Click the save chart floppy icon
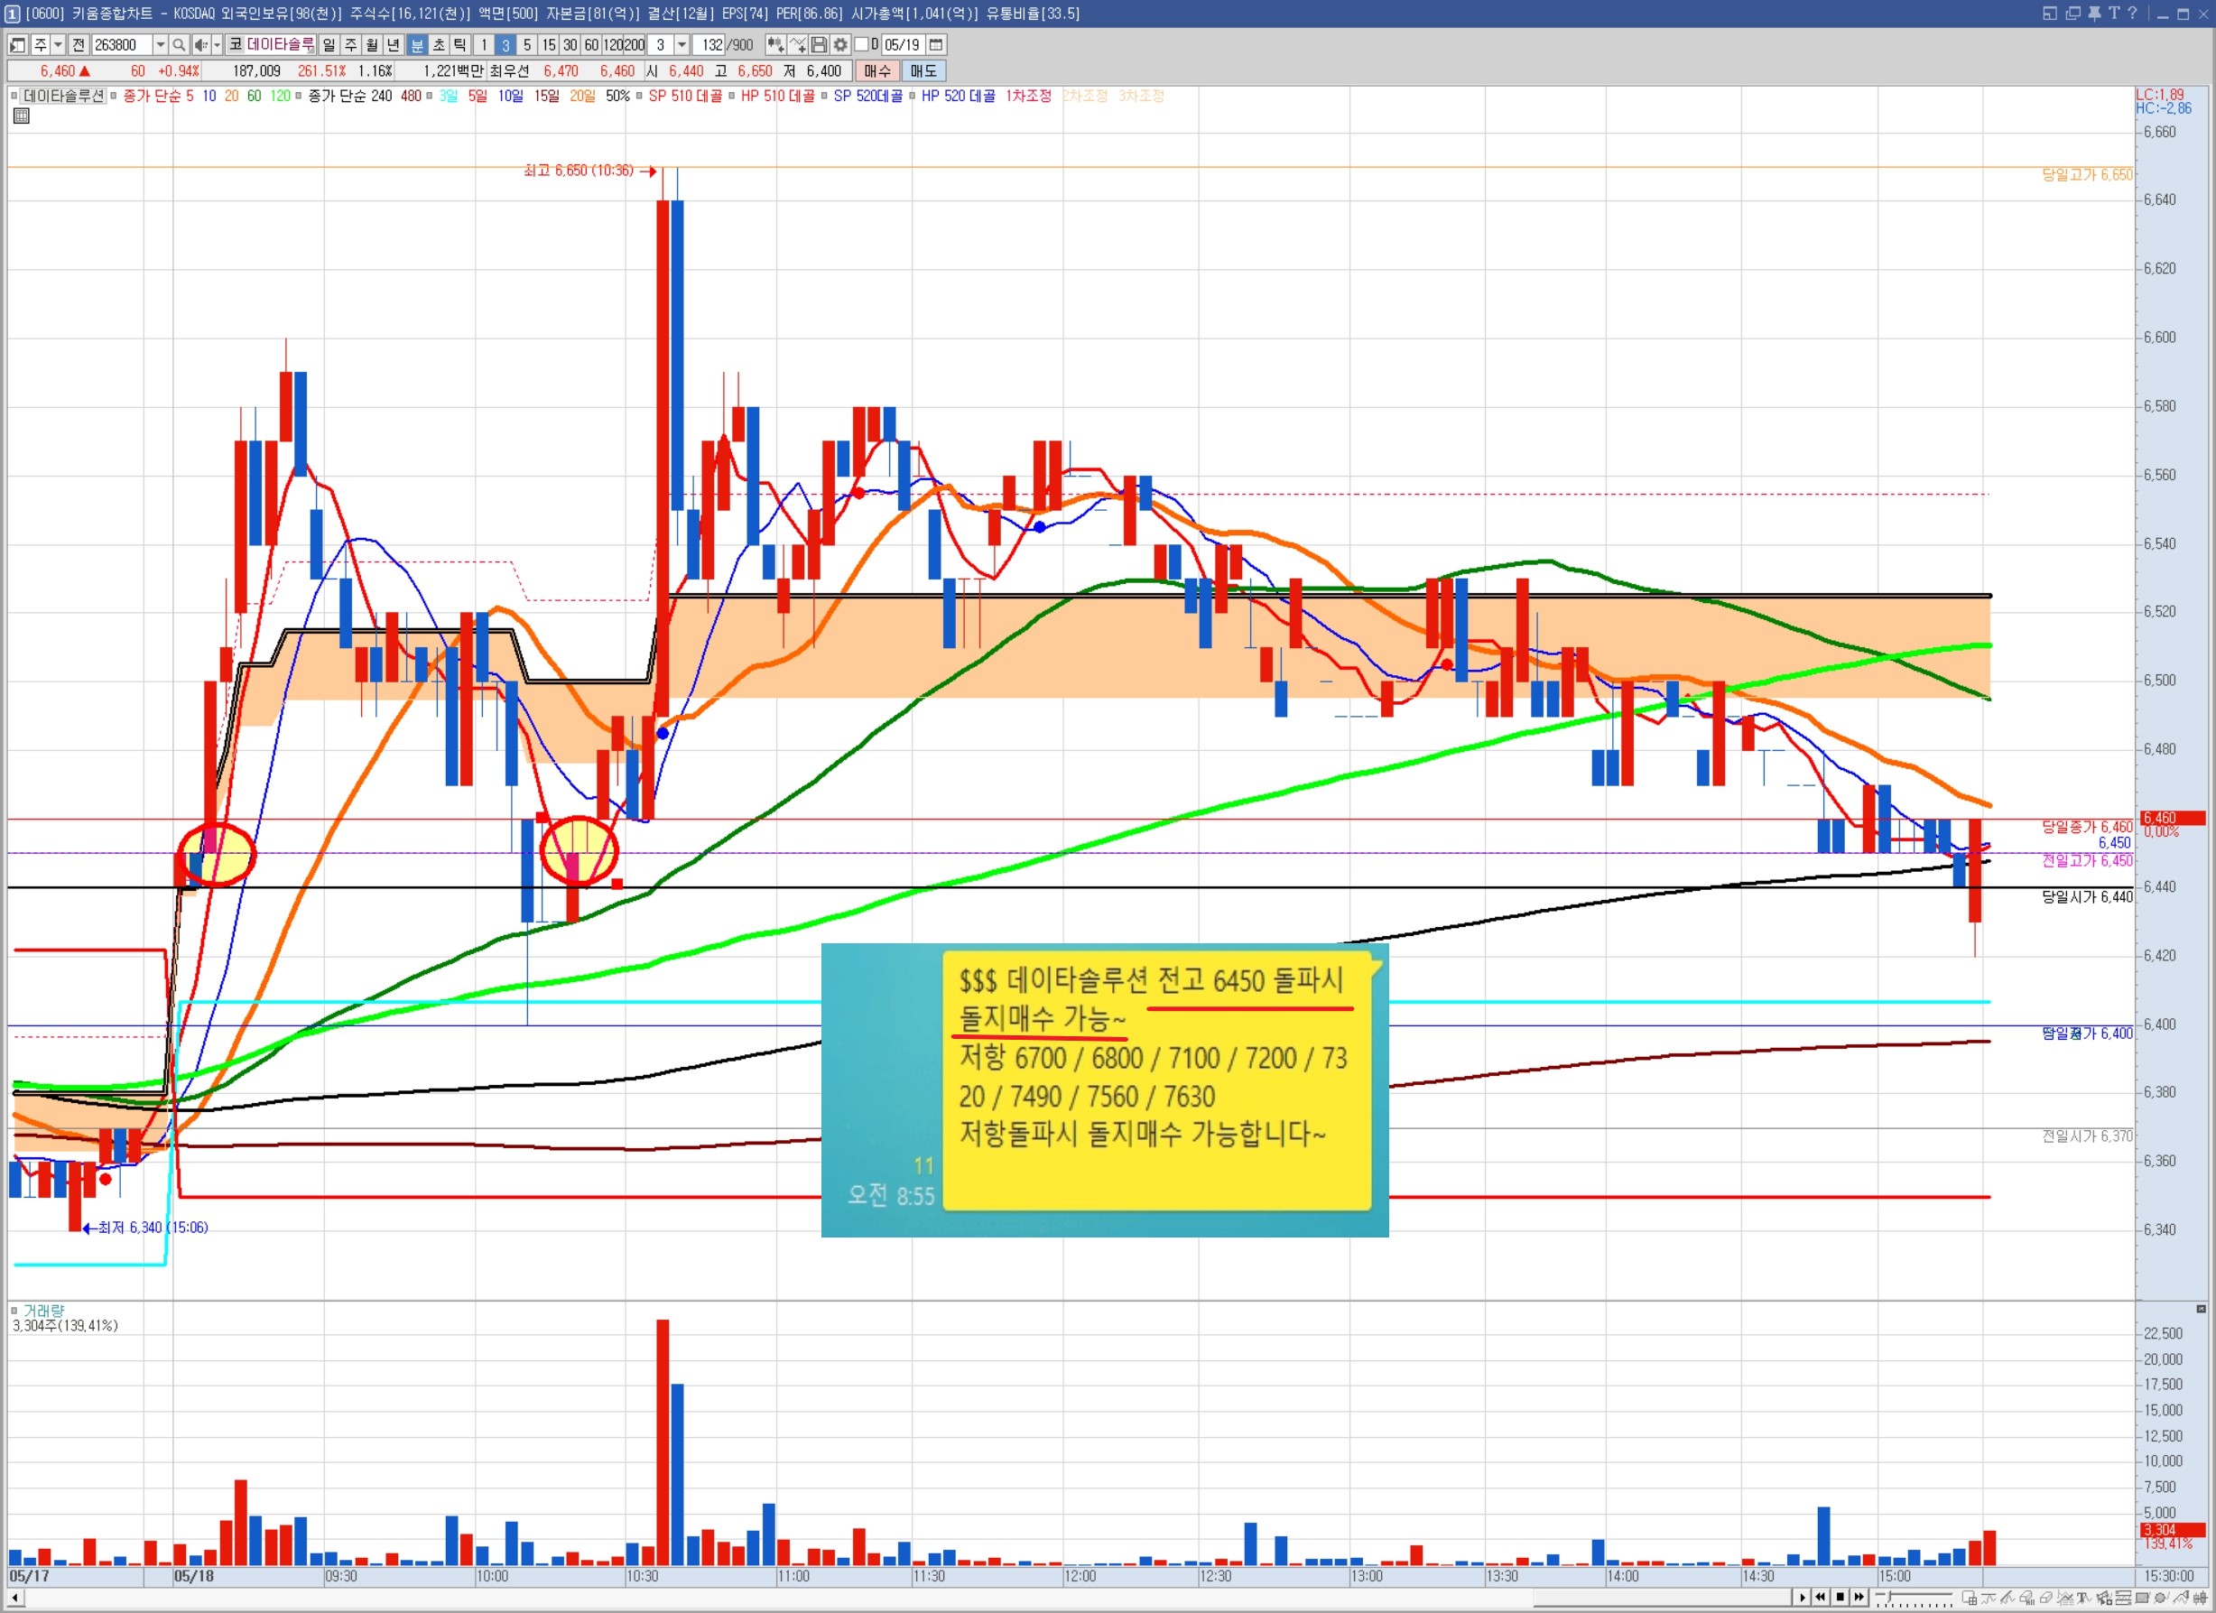 pyautogui.click(x=819, y=45)
